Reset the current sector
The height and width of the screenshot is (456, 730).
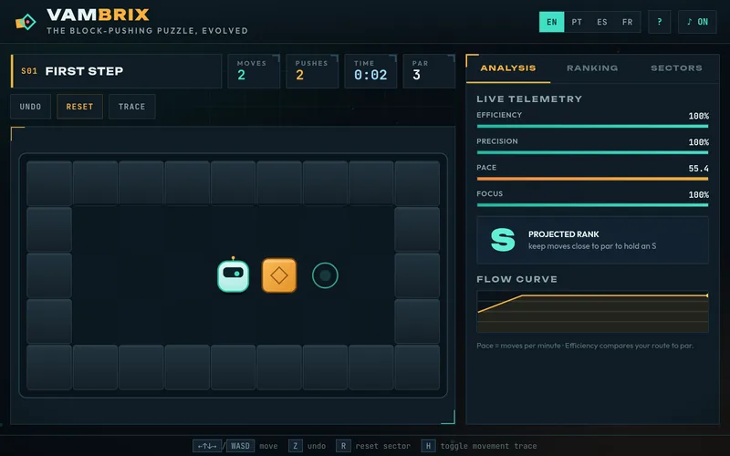(x=79, y=107)
